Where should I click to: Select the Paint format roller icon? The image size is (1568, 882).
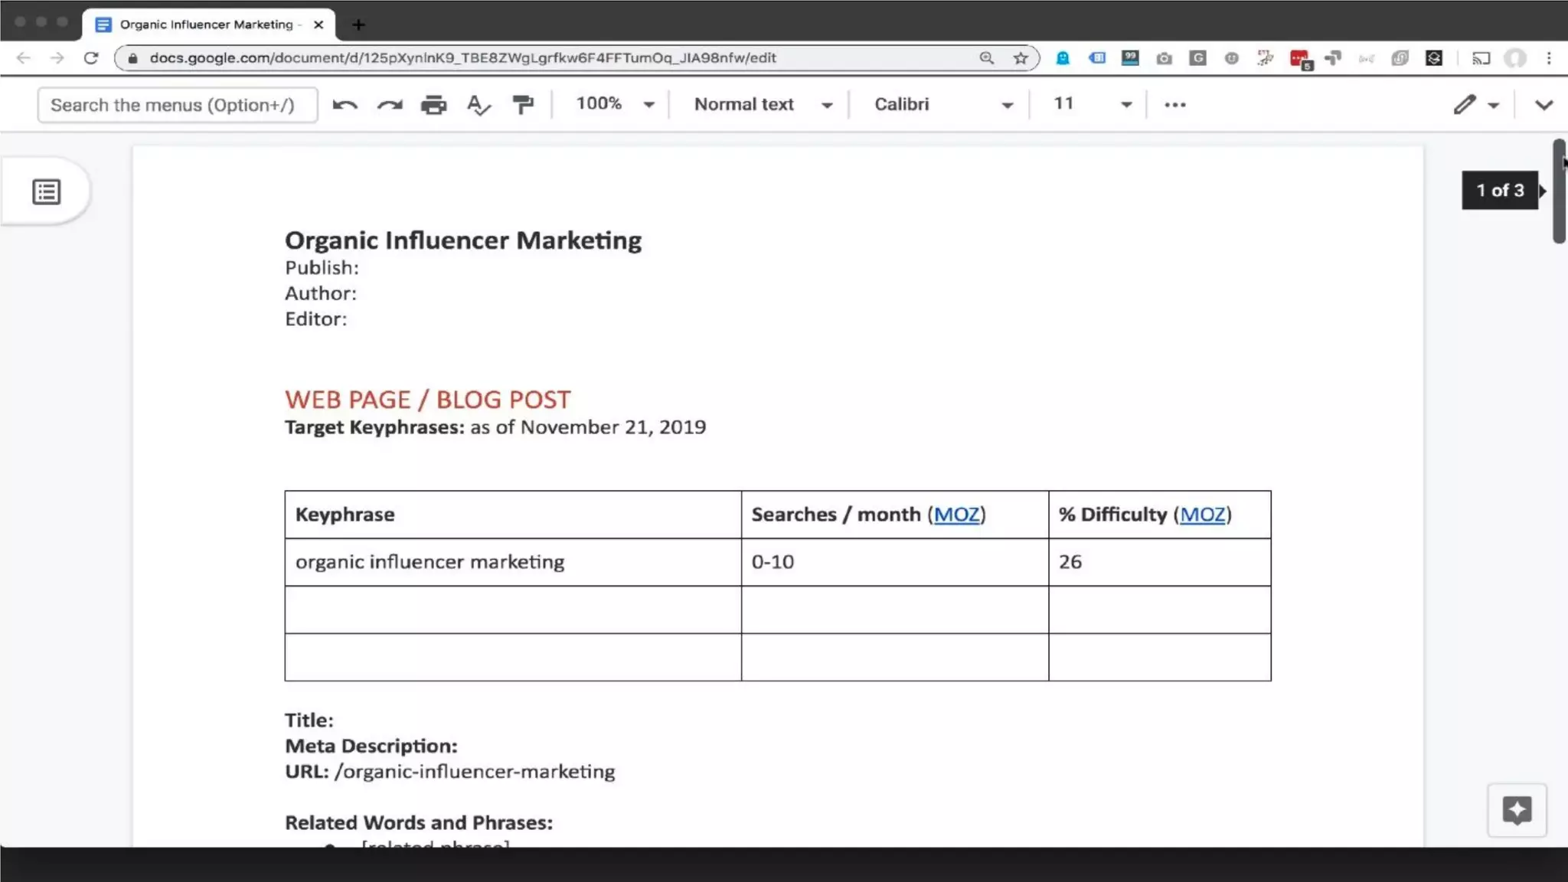coord(523,105)
